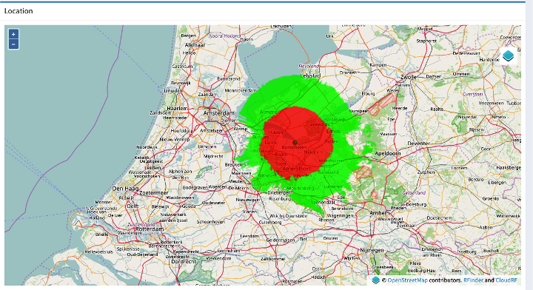Click Amsterdam label on the map
Screen dimensions: 533x290
pos(218,113)
